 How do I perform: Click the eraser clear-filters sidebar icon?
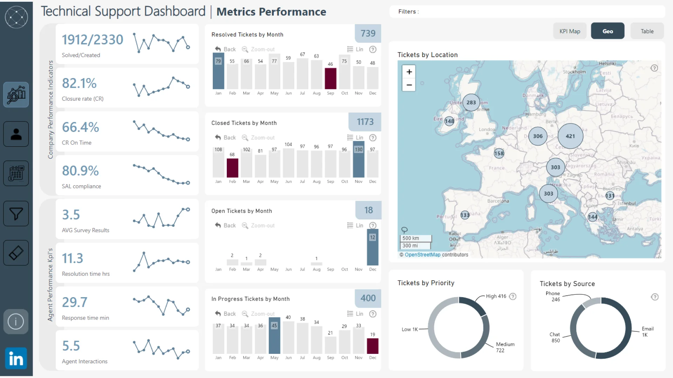coord(16,253)
